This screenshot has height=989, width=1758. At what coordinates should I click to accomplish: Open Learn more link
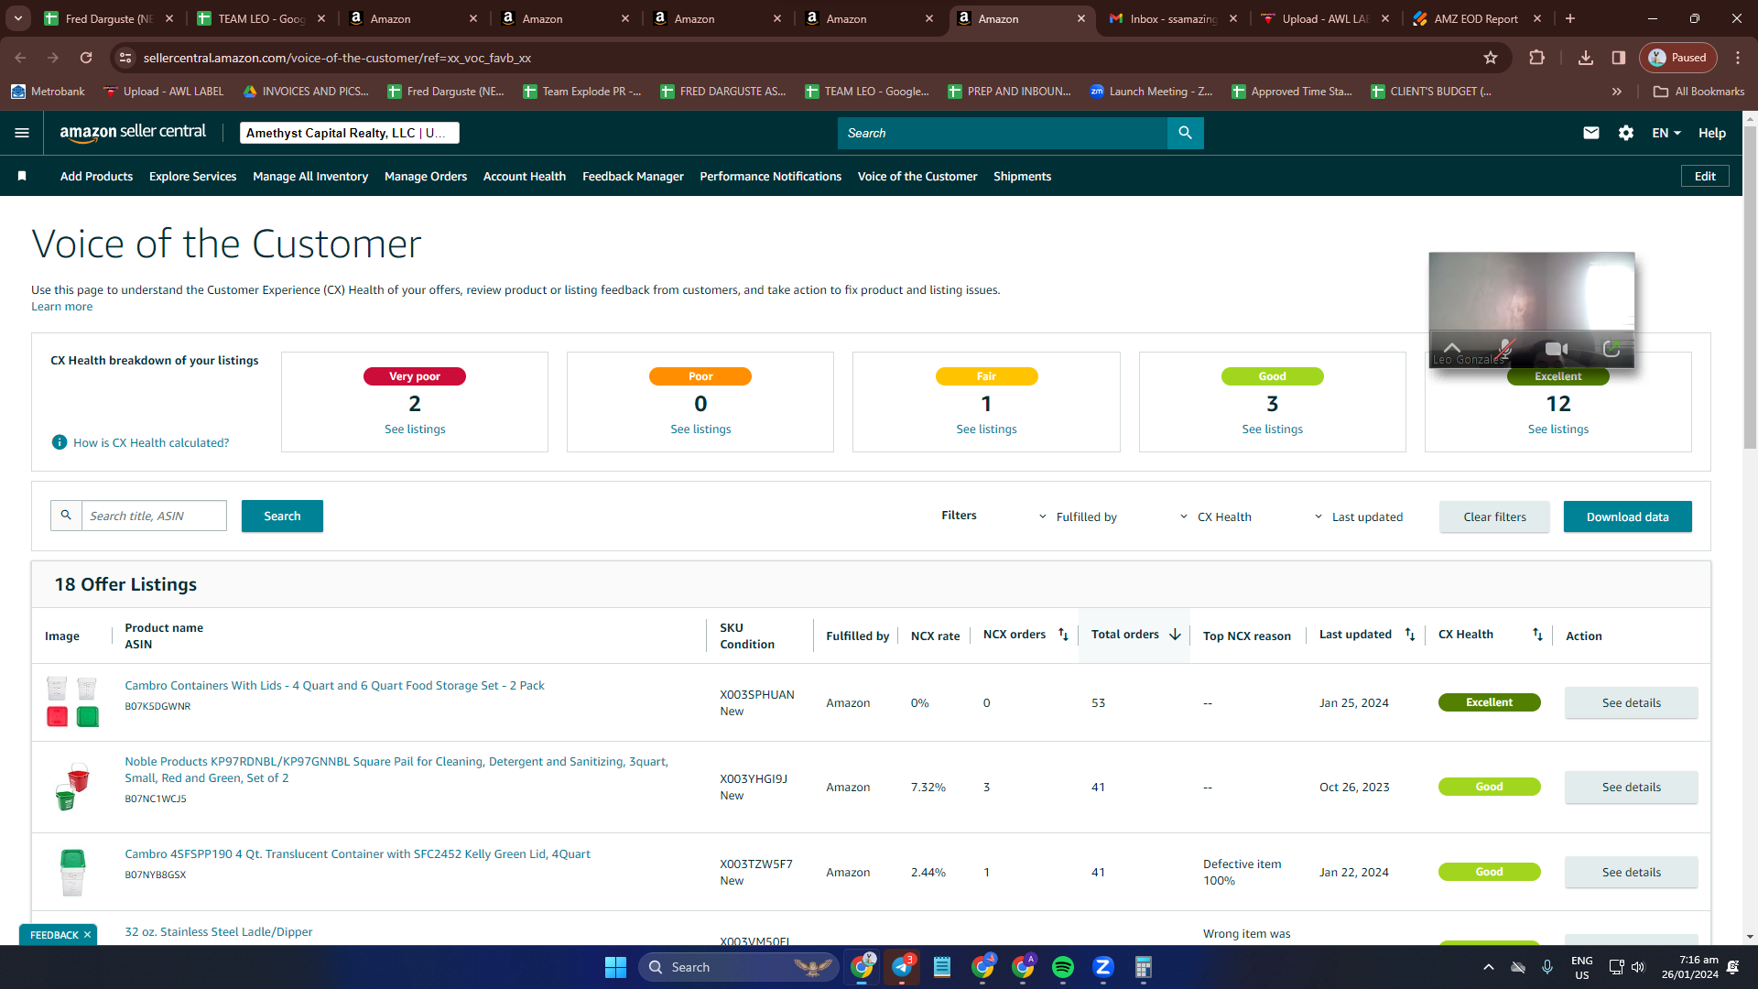[61, 307]
